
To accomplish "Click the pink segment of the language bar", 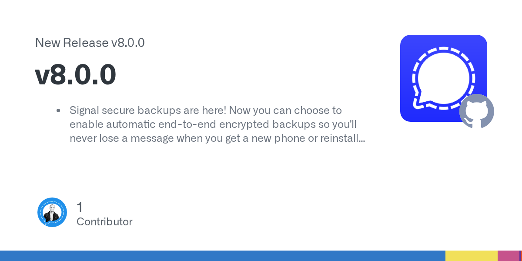I will [508, 256].
